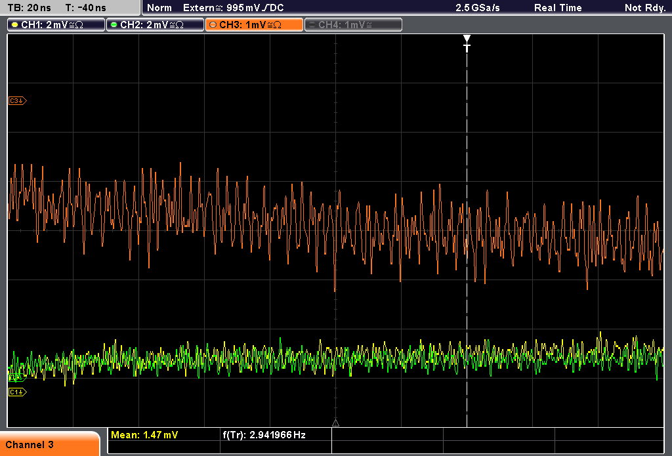Open the TB: 20 ns timebase setting
This screenshot has height=456, width=672.
pyautogui.click(x=29, y=8)
